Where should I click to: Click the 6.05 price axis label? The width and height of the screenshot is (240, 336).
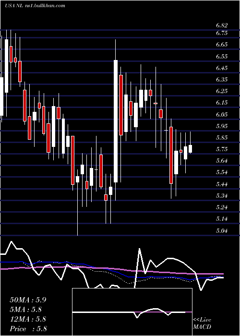coord(222,114)
